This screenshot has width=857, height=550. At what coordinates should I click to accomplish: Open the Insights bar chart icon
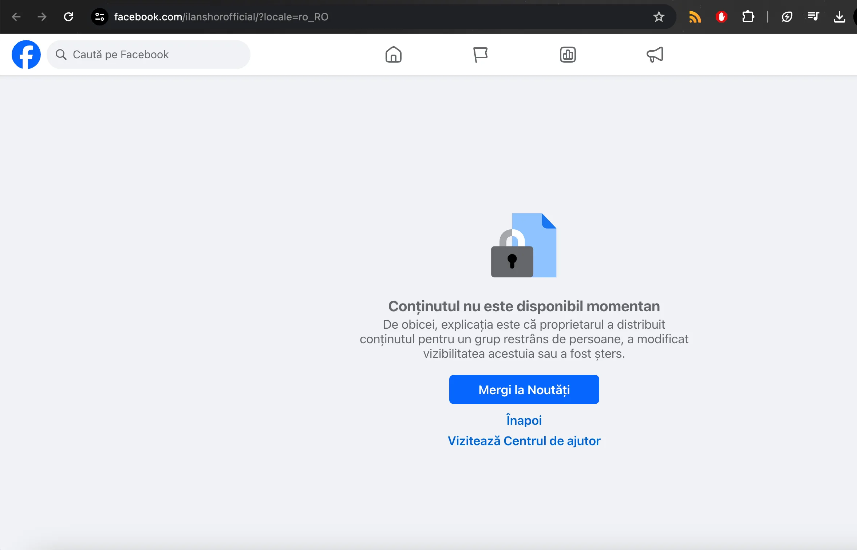568,55
